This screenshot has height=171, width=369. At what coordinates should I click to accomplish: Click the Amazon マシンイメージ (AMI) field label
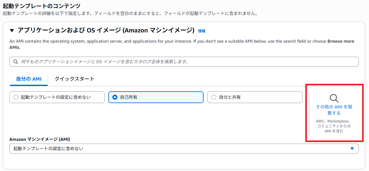point(40,139)
